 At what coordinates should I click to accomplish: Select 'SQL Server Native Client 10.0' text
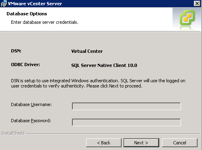click(x=104, y=65)
